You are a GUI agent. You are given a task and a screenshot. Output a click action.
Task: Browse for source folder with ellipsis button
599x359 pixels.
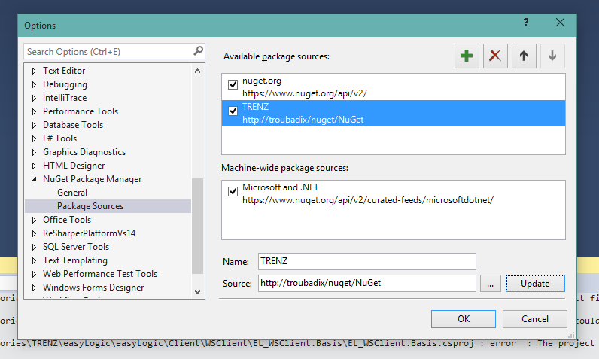491,284
